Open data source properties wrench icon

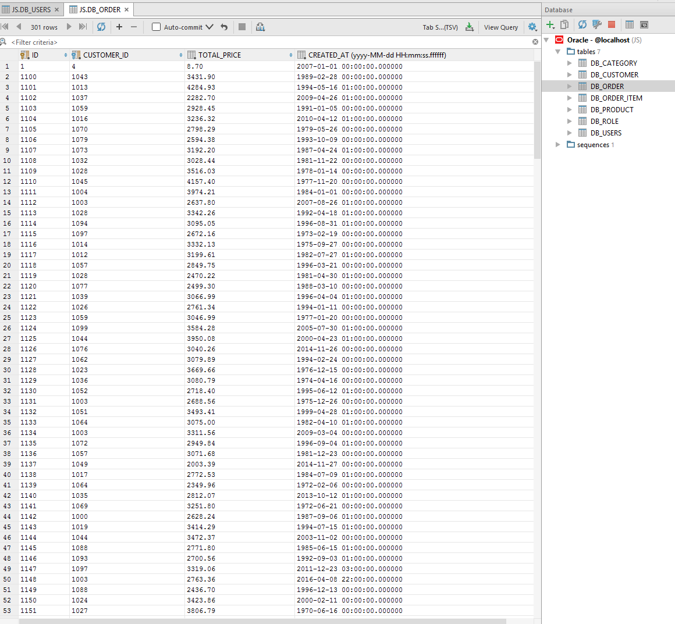click(596, 24)
